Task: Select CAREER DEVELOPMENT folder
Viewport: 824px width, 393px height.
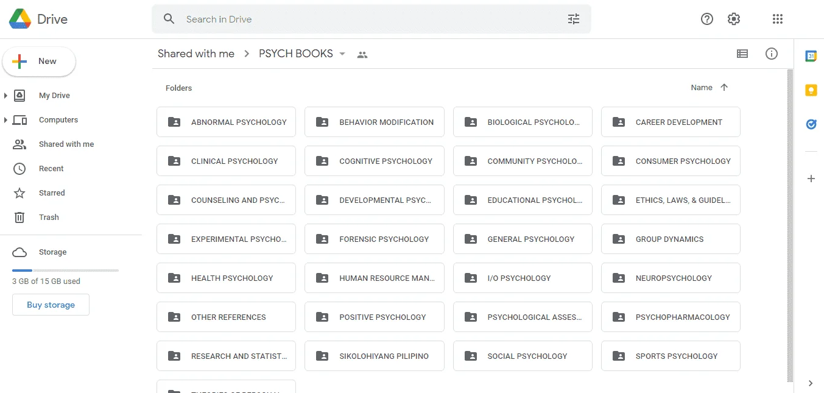Action: (x=671, y=122)
